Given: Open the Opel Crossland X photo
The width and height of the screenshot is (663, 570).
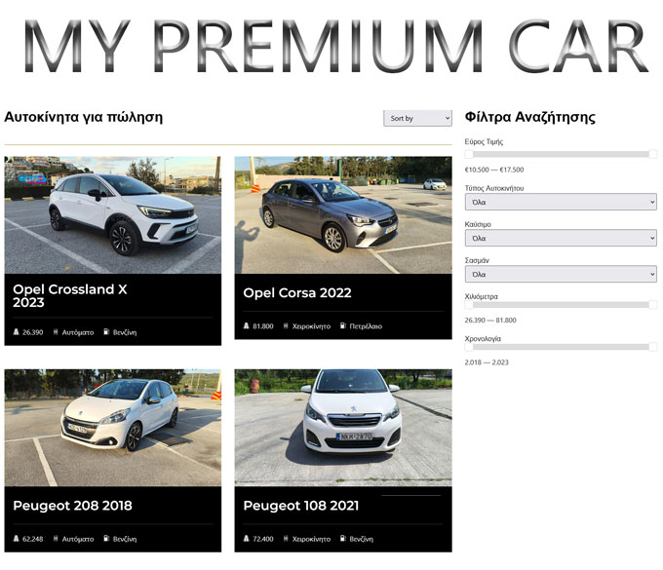Looking at the screenshot, I should point(113,215).
